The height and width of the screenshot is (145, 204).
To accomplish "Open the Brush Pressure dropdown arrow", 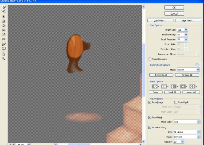I will 186,39.
